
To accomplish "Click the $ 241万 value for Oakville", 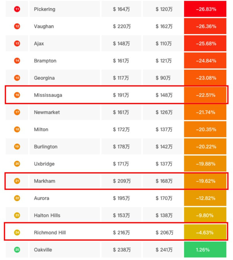I will (164, 249).
